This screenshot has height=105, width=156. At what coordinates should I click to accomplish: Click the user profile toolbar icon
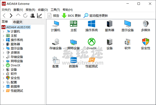point(32,16)
